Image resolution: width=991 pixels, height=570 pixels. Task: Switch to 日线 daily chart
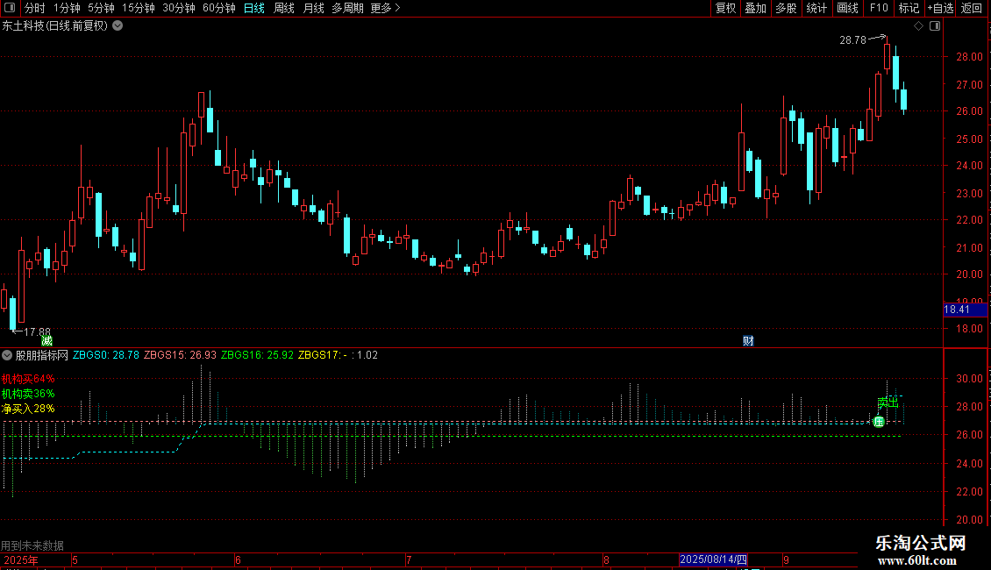tap(254, 8)
